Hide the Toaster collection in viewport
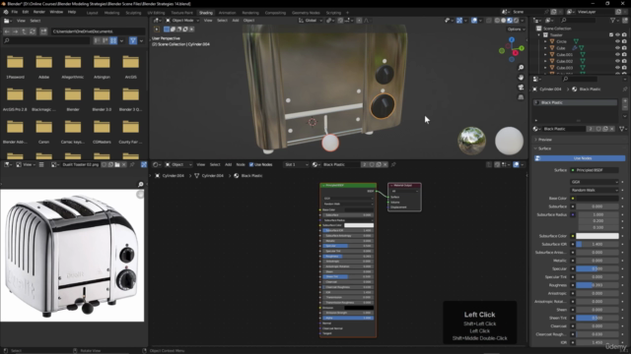Image resolution: width=631 pixels, height=354 pixels. point(617,35)
